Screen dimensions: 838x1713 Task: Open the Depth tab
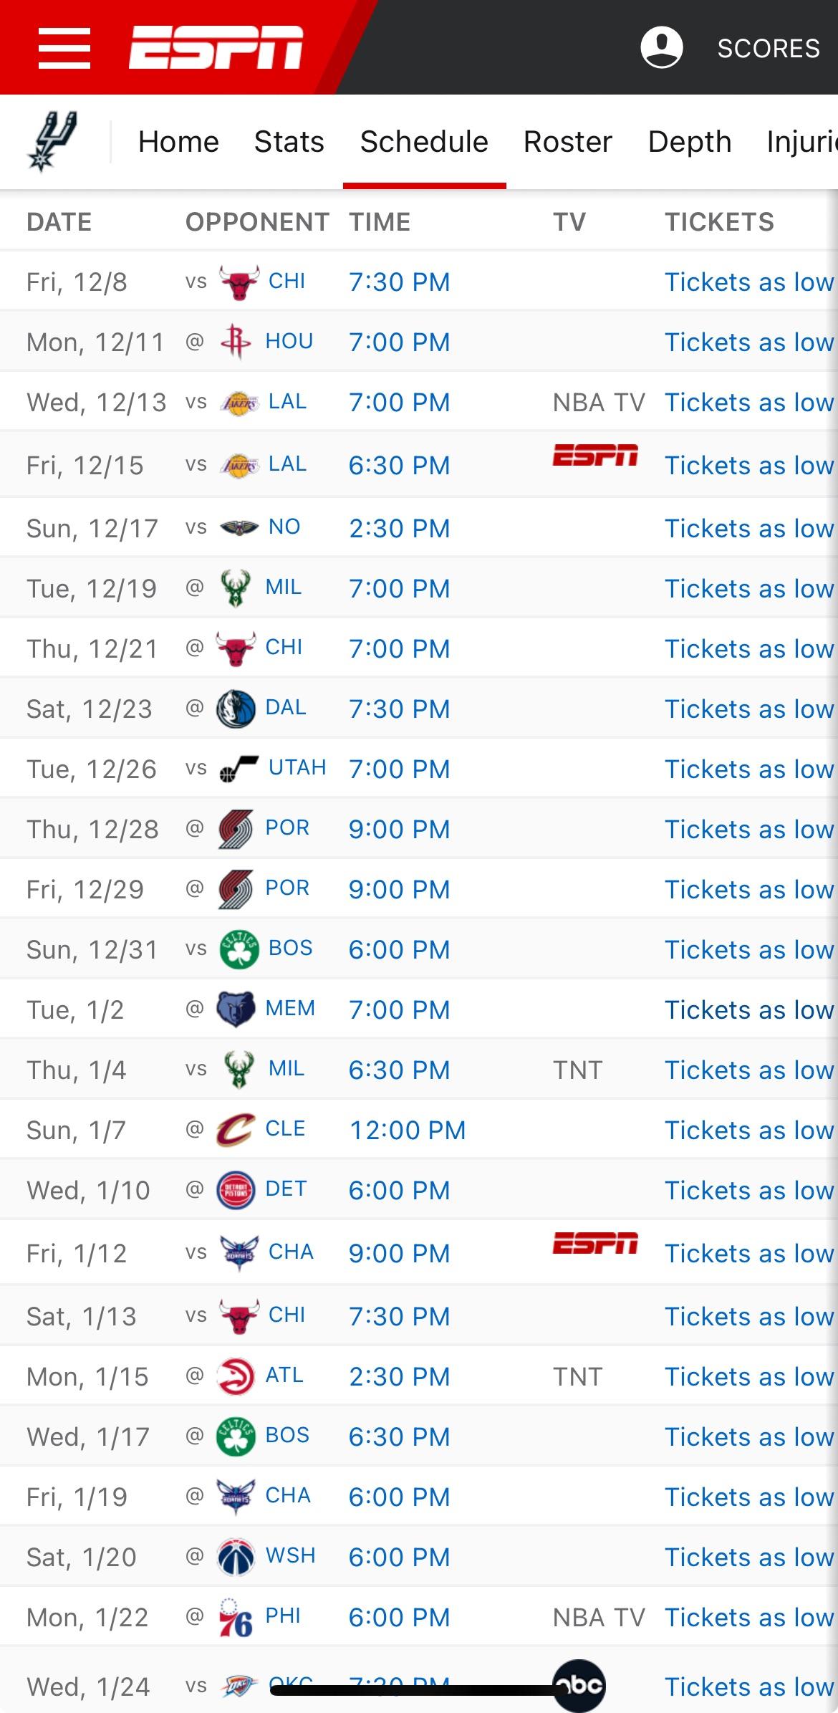coord(689,142)
